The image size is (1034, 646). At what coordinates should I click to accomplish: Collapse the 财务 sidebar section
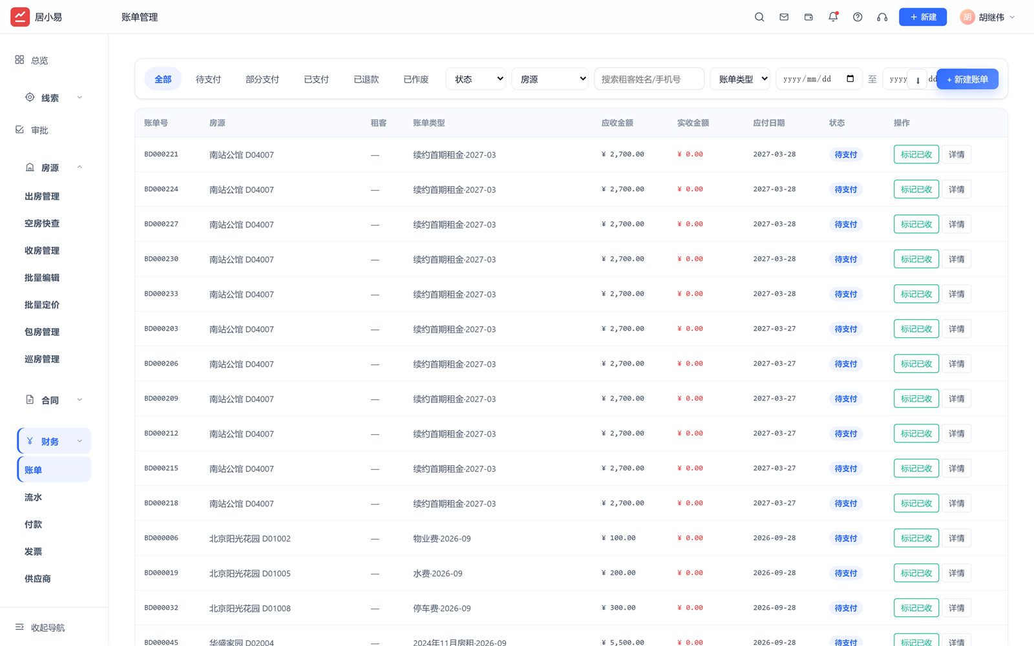click(54, 441)
